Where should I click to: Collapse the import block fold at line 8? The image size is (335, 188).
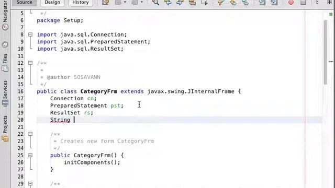point(30,34)
